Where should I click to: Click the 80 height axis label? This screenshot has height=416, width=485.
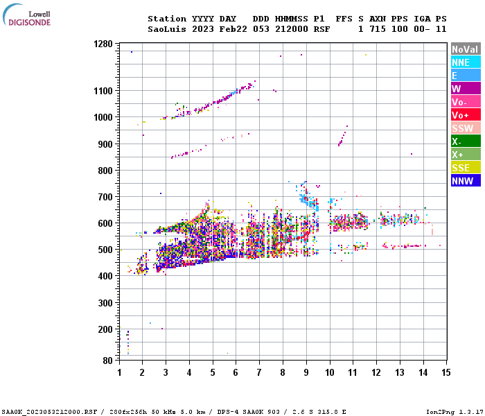[x=107, y=361]
